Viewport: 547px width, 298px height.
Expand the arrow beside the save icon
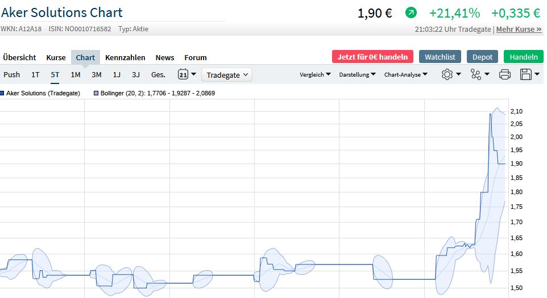[x=537, y=74]
